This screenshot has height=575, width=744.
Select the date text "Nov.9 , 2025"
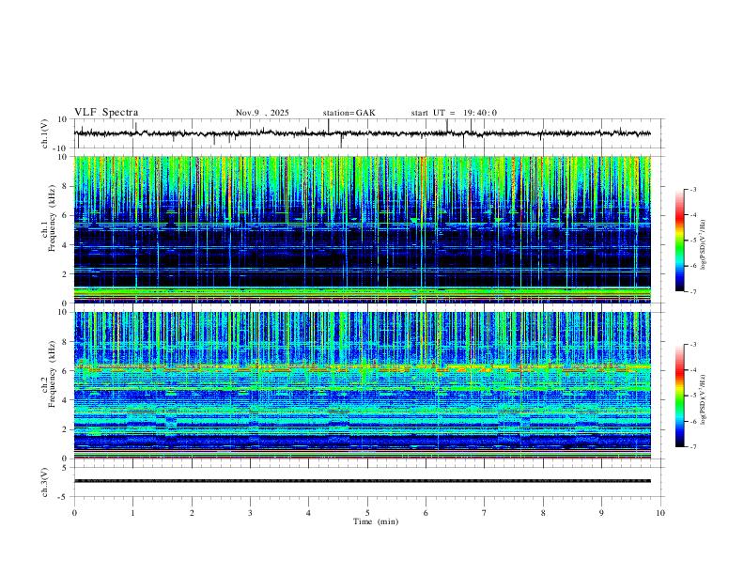262,113
